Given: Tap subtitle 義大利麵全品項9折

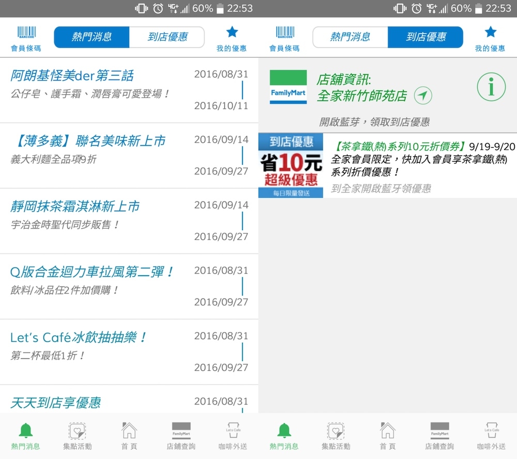Looking at the screenshot, I should [53, 160].
